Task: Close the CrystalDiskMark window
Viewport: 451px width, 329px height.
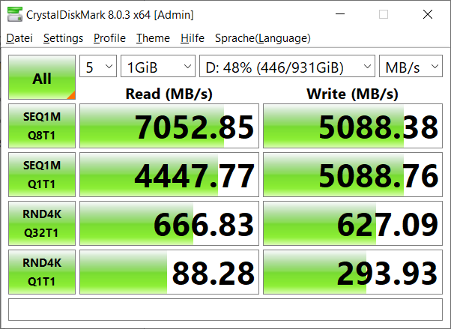Action: pyautogui.click(x=428, y=14)
